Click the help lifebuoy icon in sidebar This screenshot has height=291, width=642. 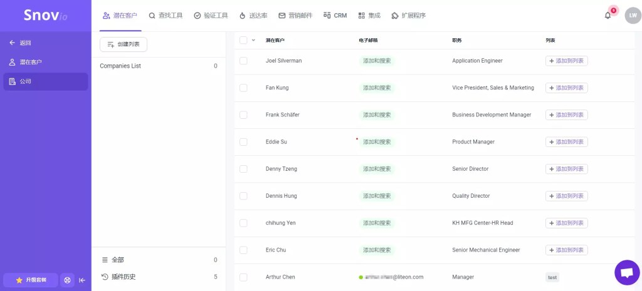tap(67, 280)
